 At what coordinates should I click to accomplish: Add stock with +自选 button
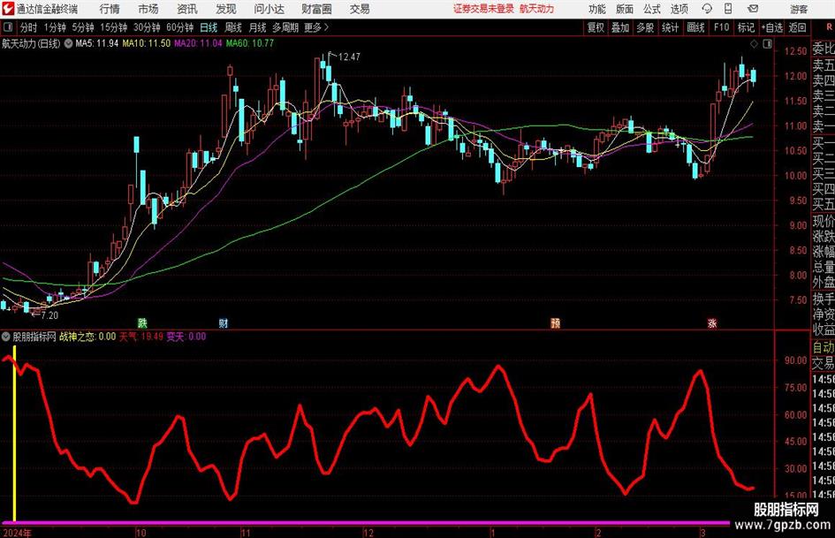(771, 27)
